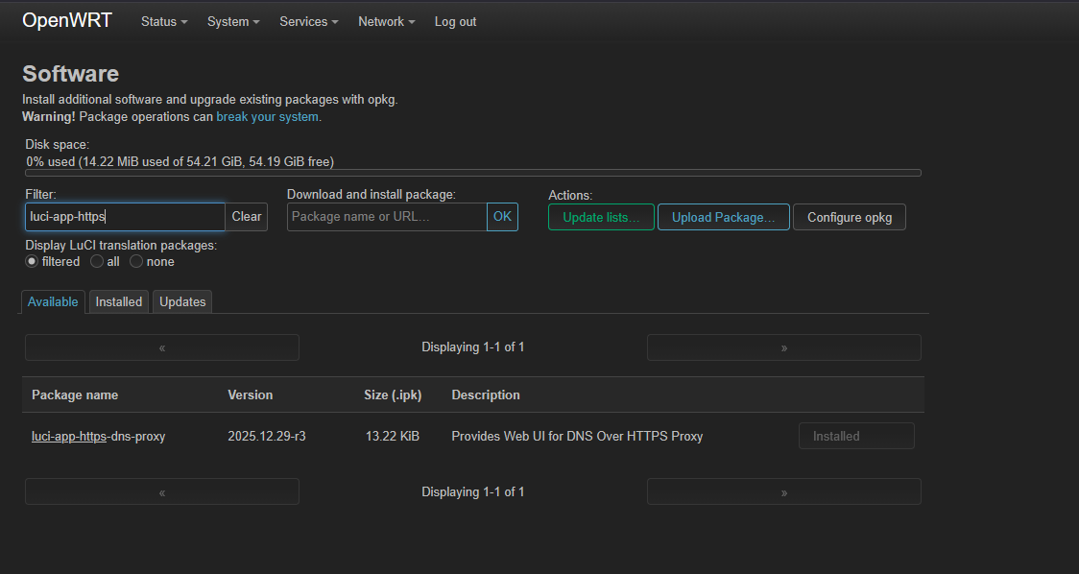Click the Size (.ipk) column header
The image size is (1079, 574).
click(x=393, y=395)
